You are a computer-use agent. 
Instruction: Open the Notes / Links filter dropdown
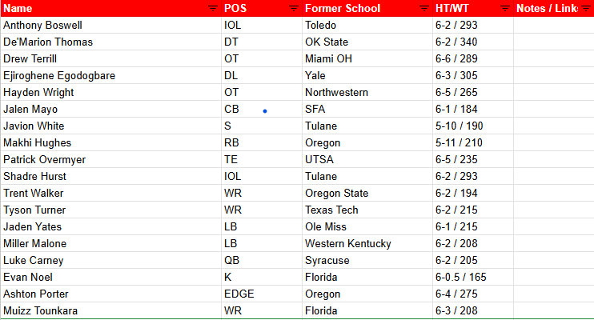point(587,8)
